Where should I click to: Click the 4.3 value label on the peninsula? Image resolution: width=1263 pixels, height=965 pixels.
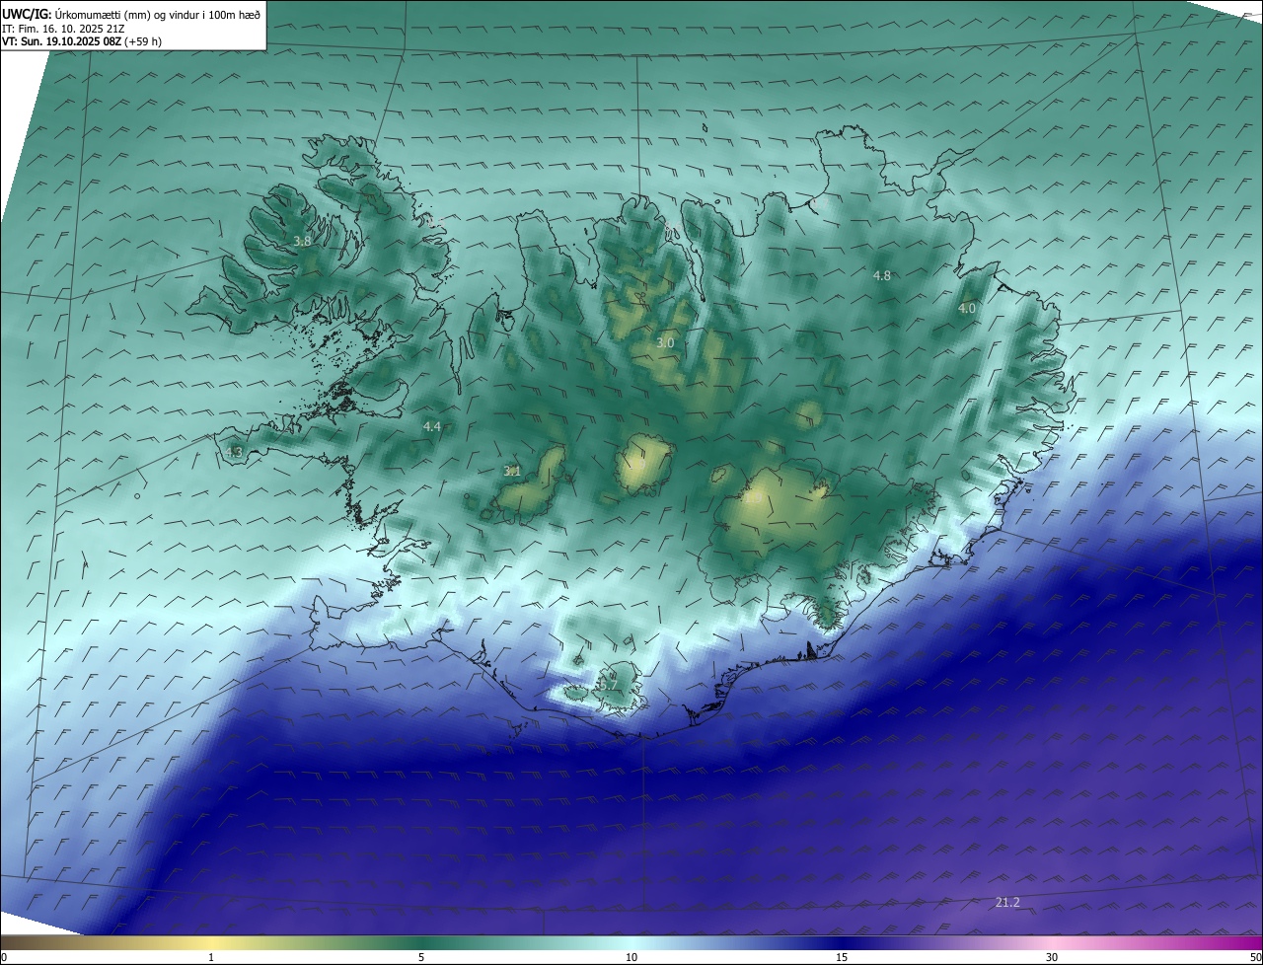234,452
